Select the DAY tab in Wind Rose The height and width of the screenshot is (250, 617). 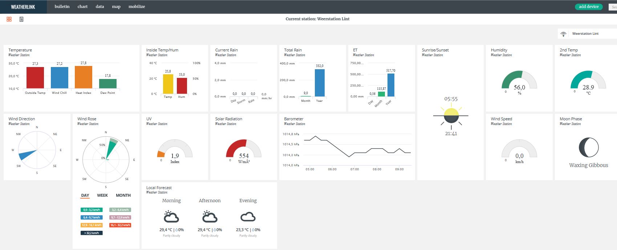point(85,195)
